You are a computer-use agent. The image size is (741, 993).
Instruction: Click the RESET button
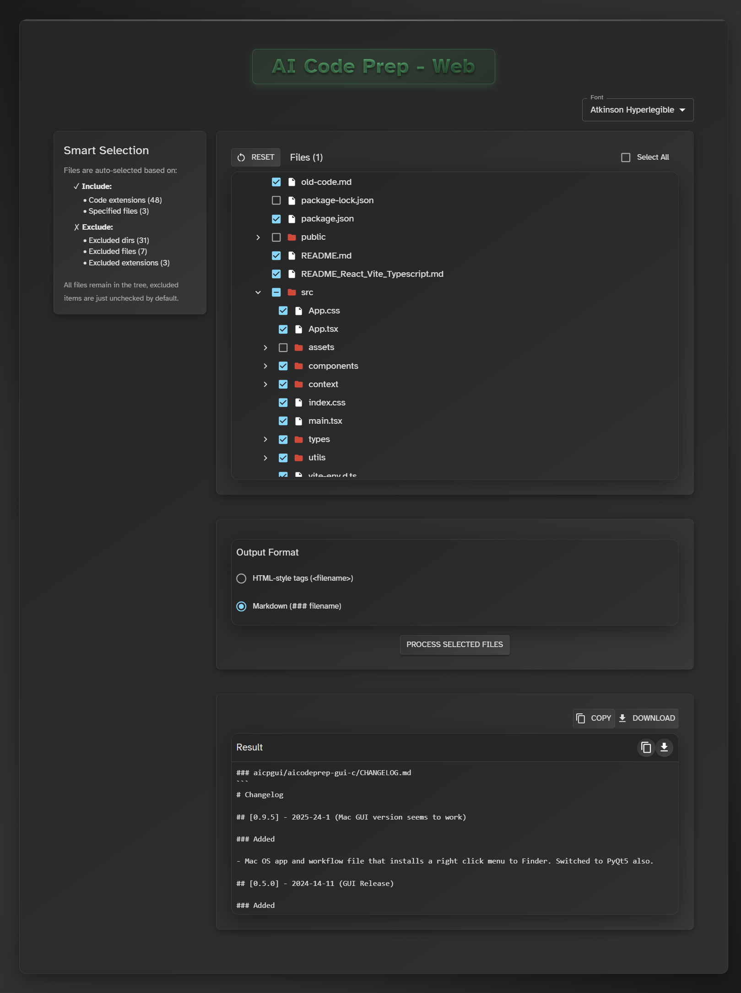pyautogui.click(x=256, y=157)
